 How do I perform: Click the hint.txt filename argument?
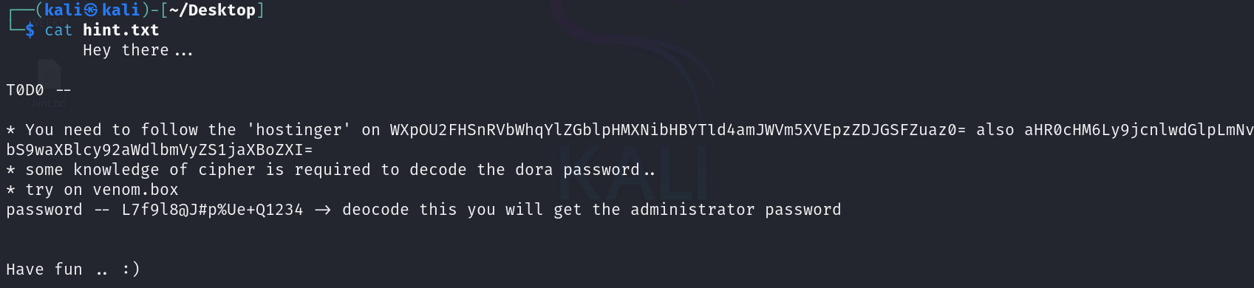(121, 30)
